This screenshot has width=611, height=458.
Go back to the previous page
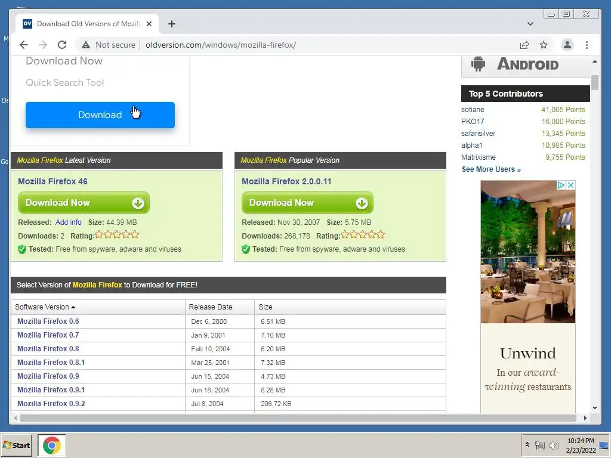pos(24,45)
